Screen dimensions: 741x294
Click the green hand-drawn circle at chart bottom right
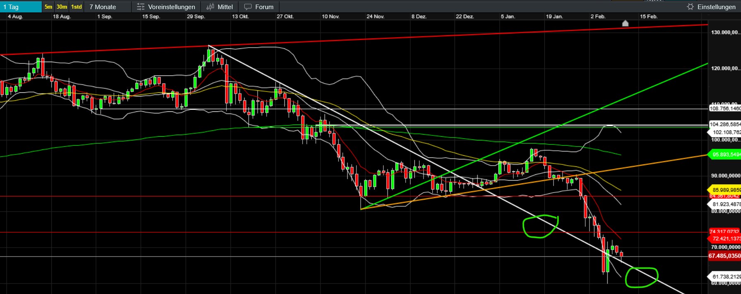click(x=641, y=277)
